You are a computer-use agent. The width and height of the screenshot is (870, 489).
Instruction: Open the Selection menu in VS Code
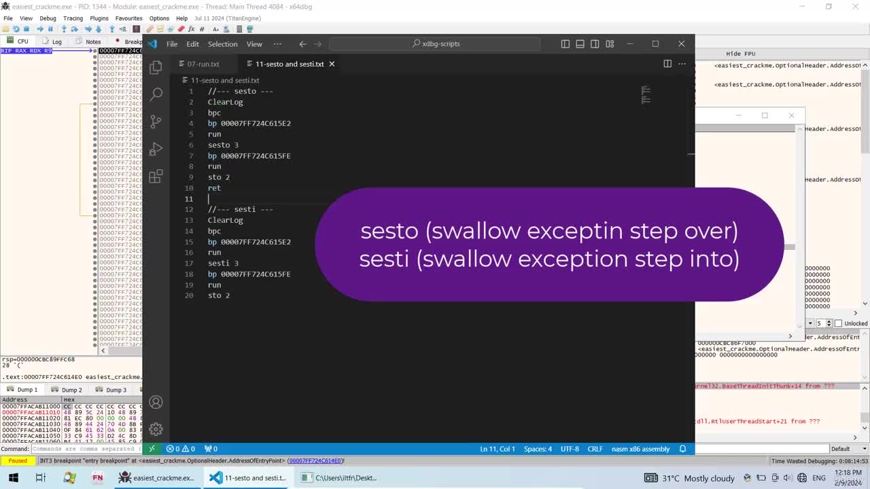222,43
